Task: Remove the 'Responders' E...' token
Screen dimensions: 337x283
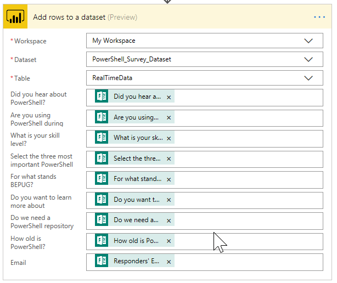Action: 169,262
